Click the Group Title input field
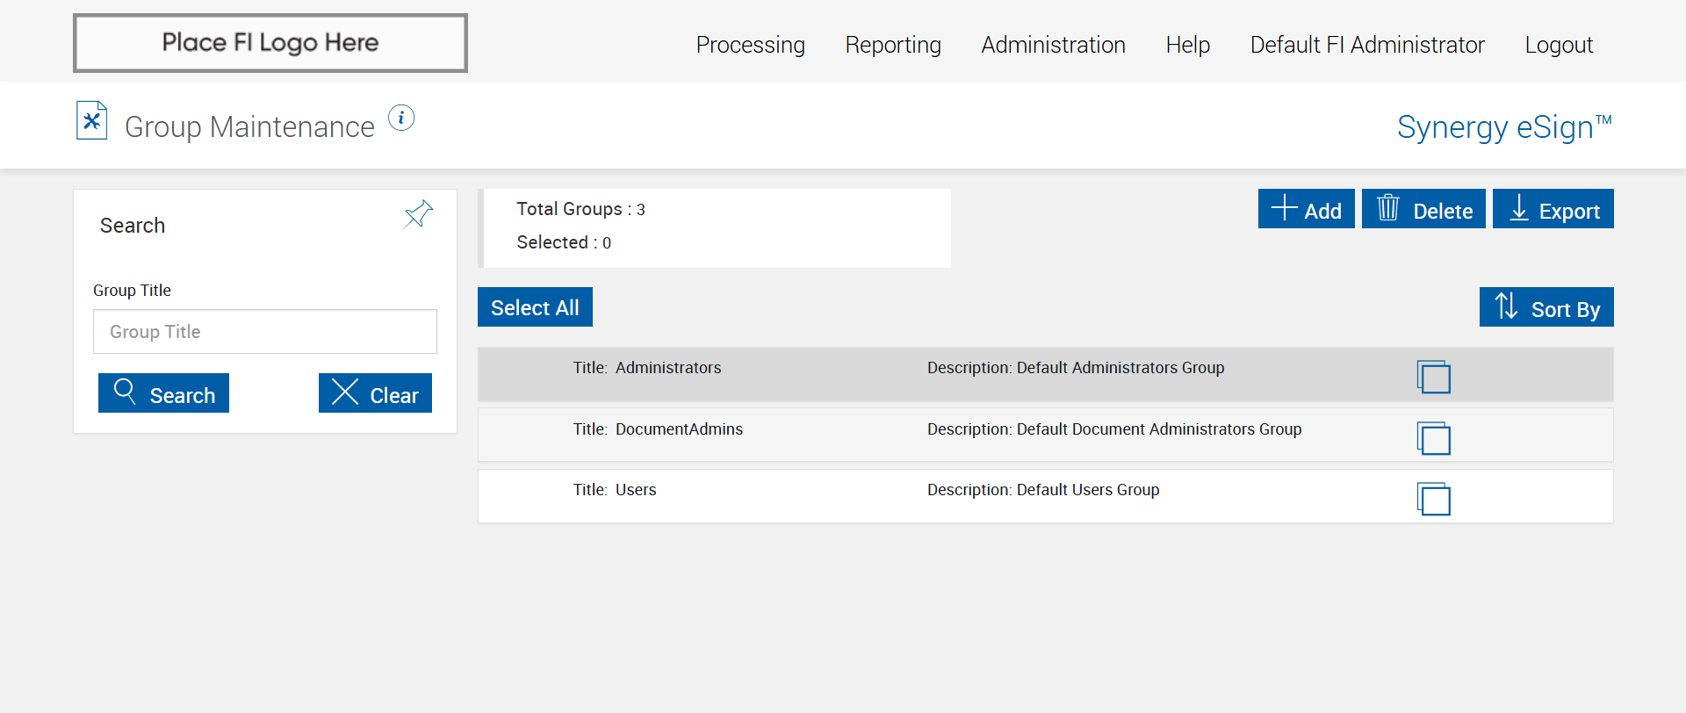The image size is (1686, 713). 264,332
